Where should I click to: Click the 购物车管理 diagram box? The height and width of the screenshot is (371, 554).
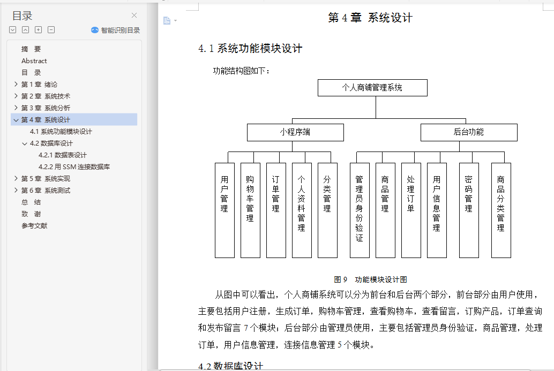tap(250, 210)
